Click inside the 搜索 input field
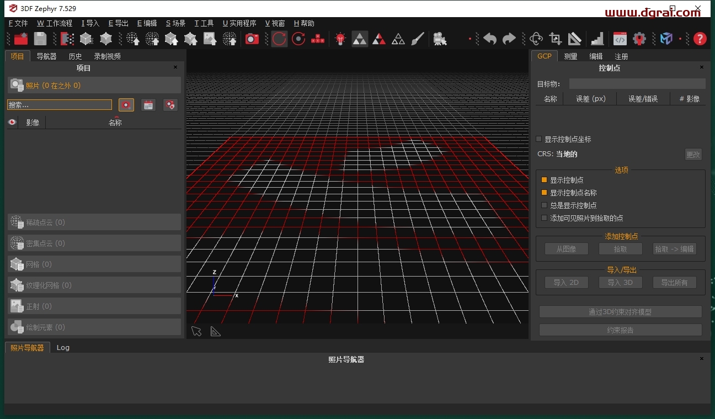Image resolution: width=715 pixels, height=419 pixels. [x=59, y=104]
